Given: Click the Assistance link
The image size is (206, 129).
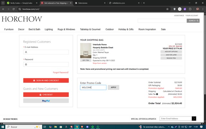Looking at the screenshot, I should [x=179, y=15].
